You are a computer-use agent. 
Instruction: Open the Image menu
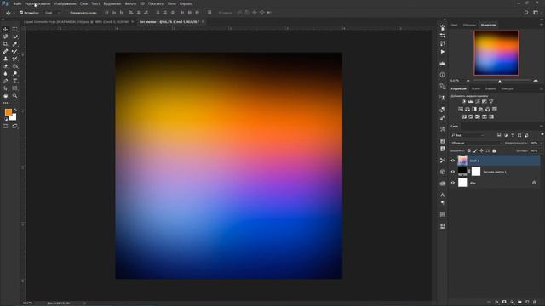pos(65,3)
